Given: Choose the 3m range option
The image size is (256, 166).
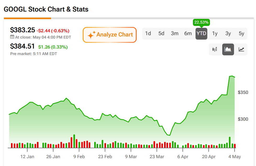Looking at the screenshot, I should 175,34.
